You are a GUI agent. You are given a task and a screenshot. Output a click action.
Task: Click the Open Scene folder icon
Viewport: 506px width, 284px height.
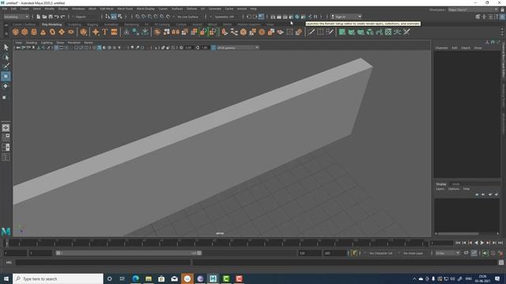tap(44, 17)
